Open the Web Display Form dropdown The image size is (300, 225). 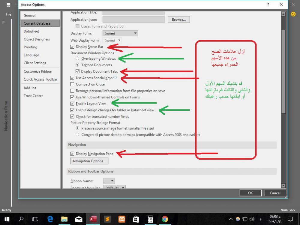point(112,40)
